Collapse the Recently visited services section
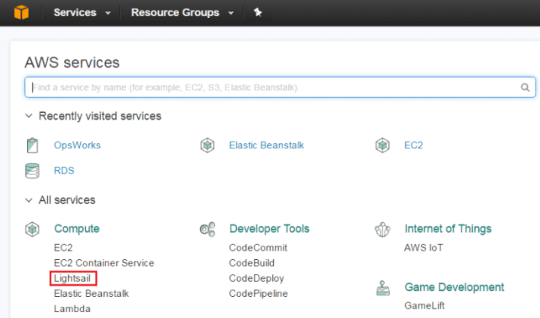This screenshot has width=540, height=318. (x=29, y=116)
